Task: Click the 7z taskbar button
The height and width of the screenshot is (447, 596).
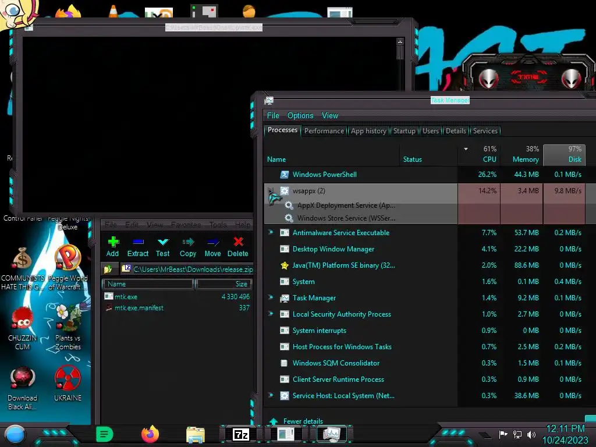Action: (x=241, y=434)
